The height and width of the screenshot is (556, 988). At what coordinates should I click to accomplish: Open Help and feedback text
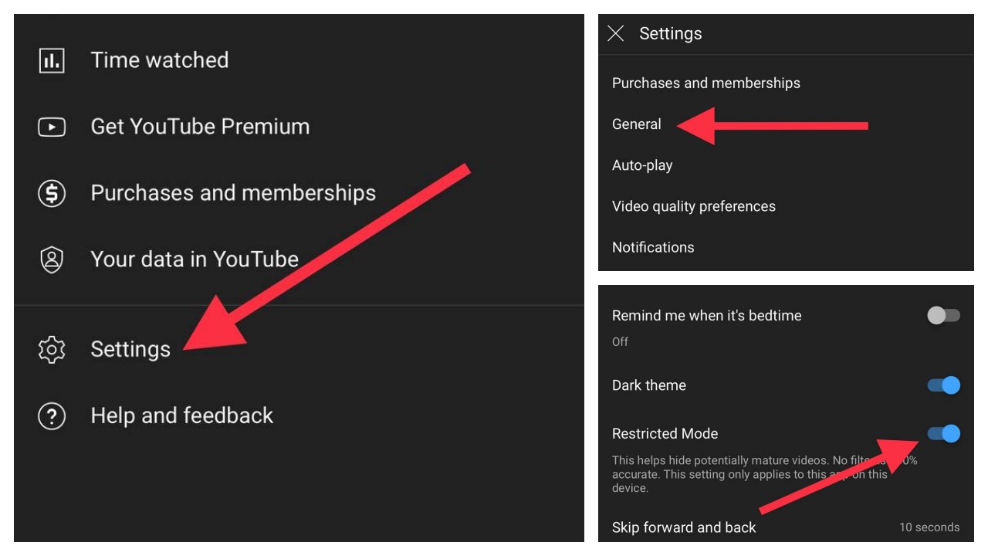pyautogui.click(x=182, y=415)
